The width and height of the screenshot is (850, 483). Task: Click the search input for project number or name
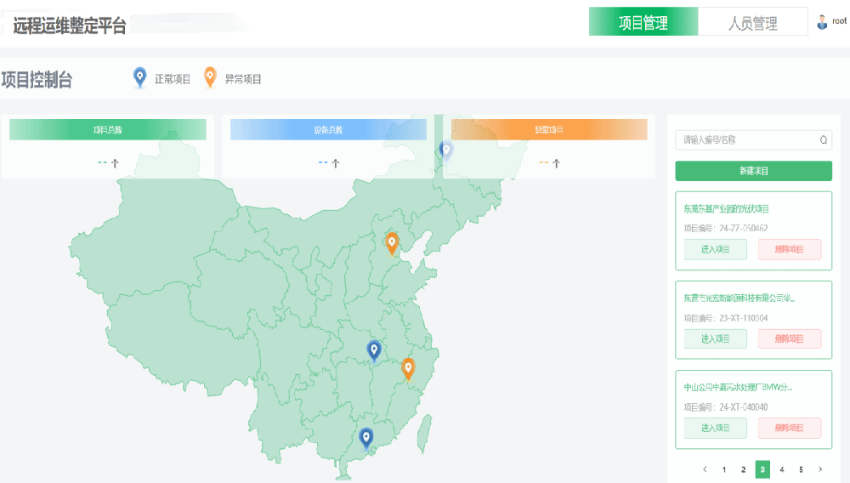[746, 140]
